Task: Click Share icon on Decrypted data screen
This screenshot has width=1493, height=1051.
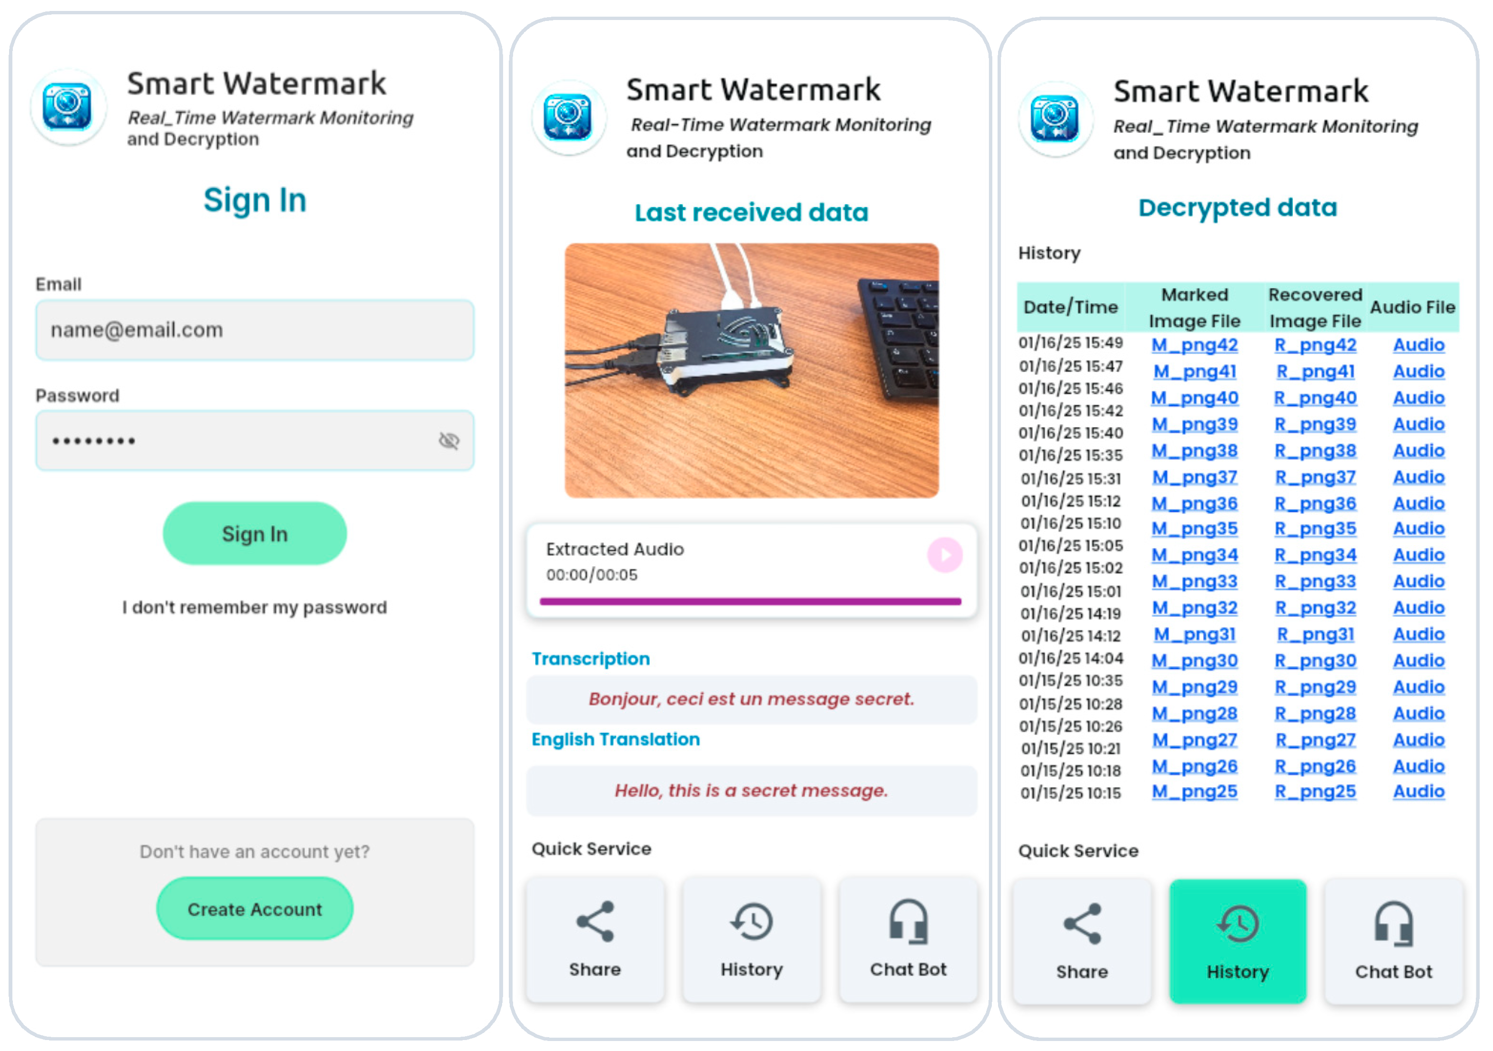Action: [1081, 941]
